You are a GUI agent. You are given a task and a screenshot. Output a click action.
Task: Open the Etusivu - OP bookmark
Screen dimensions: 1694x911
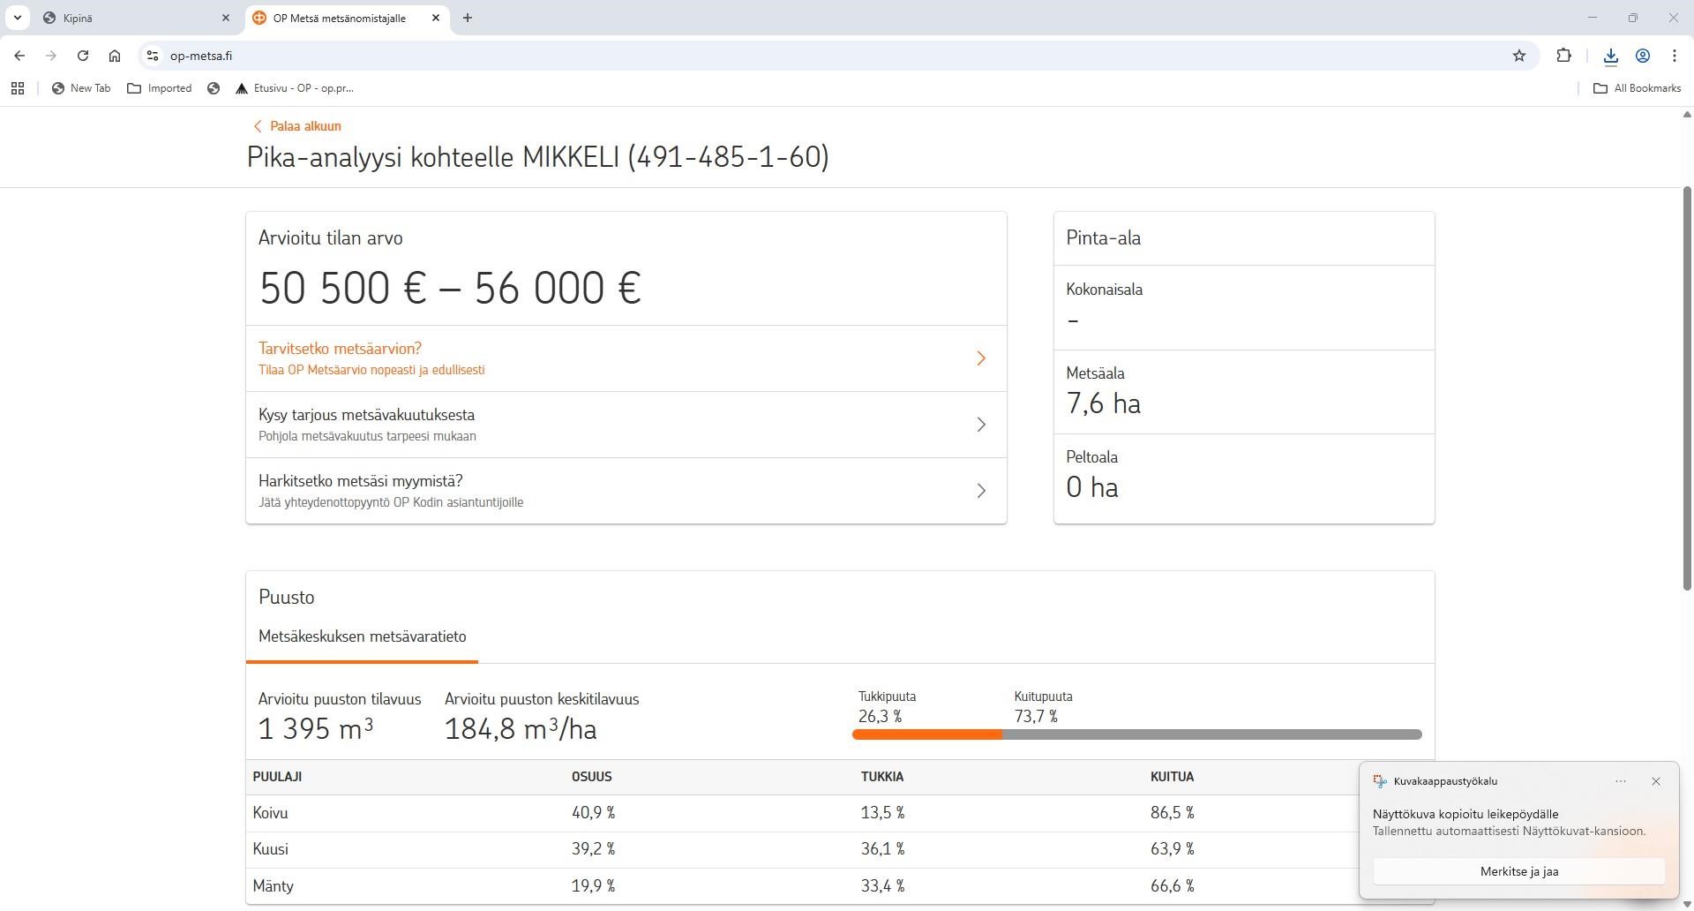[x=295, y=88]
